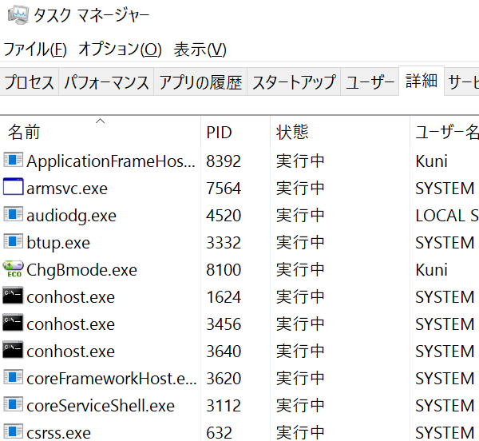Sort by the 名前 column header

[x=101, y=132]
